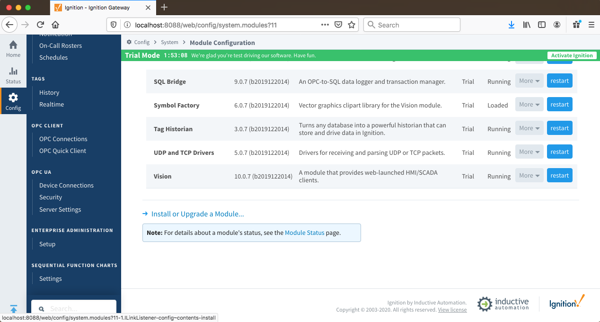Expand More dropdown for Vision module

click(529, 176)
